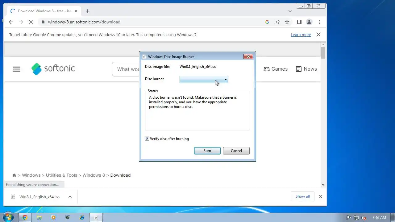The image size is (395, 222).
Task: Click the raccoon app taskbar icon
Action: (68, 217)
